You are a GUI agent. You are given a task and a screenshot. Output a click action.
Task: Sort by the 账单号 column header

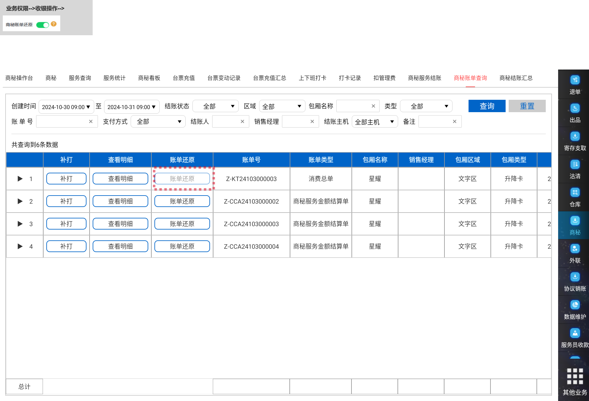251,160
